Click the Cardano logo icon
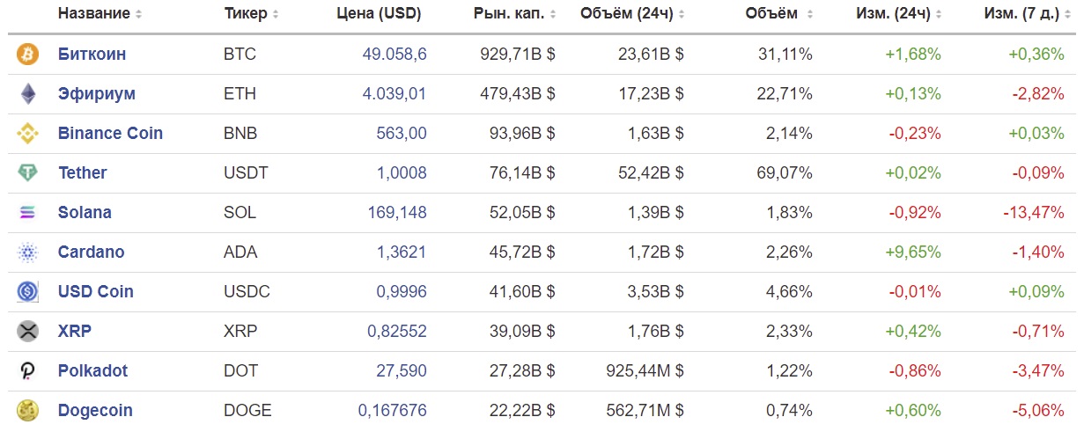The width and height of the screenshot is (1084, 439). 28,252
